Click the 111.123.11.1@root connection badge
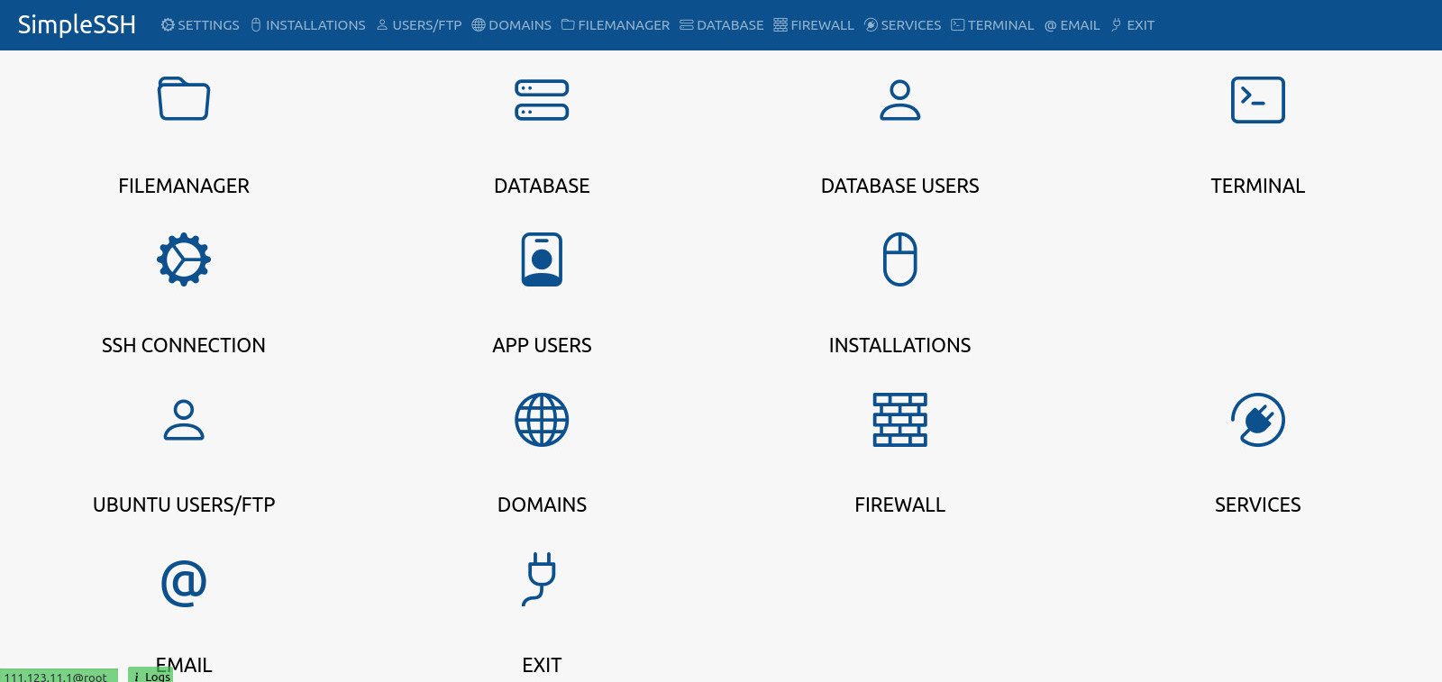 point(59,676)
